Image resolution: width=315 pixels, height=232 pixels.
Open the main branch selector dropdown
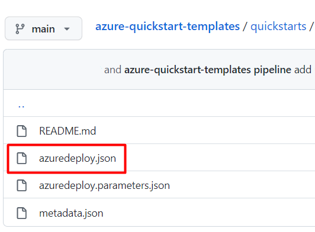[43, 28]
